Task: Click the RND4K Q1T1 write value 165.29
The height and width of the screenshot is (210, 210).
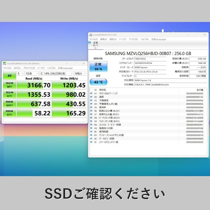Action: pos(69,113)
